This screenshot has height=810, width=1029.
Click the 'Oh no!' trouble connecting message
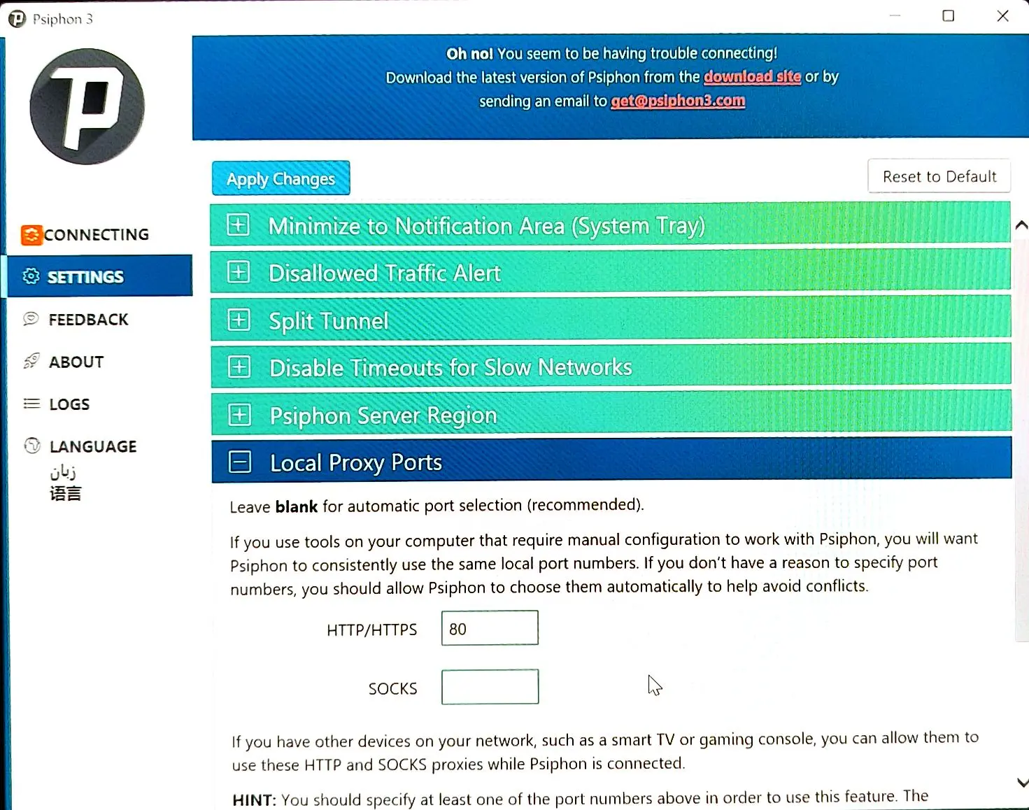pos(612,53)
